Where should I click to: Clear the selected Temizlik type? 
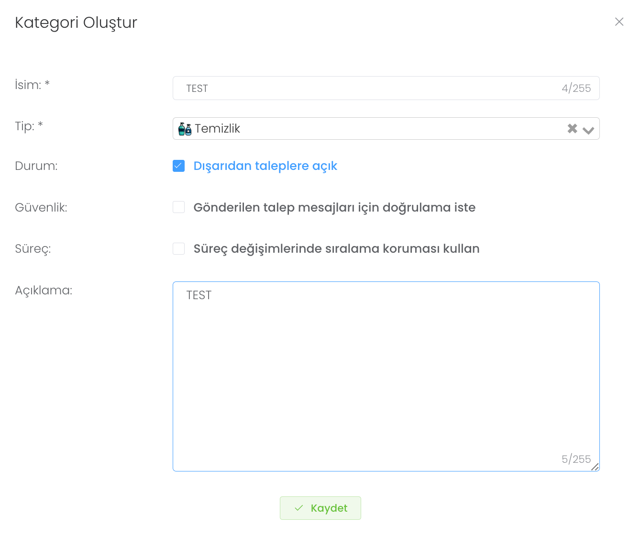click(572, 129)
